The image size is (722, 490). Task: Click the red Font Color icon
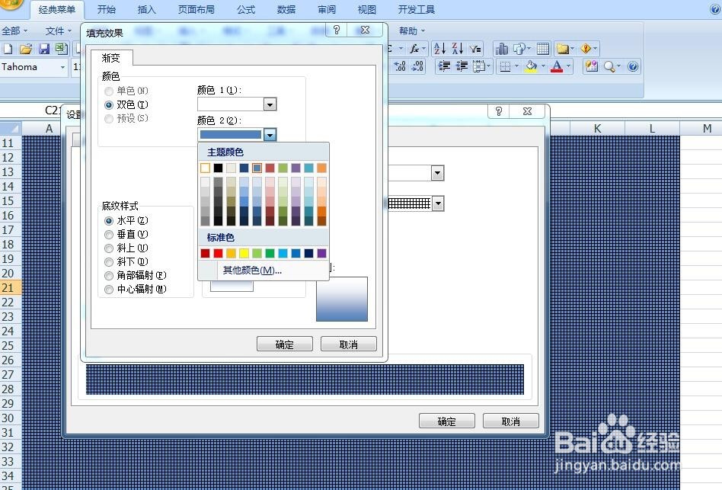point(556,66)
